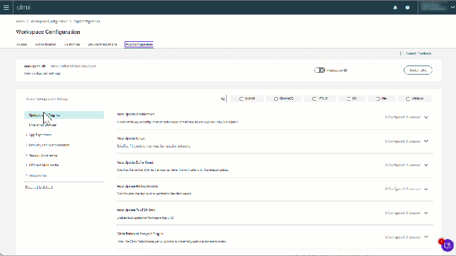
Task: Click the Submit Feedback icon
Action: (402, 53)
